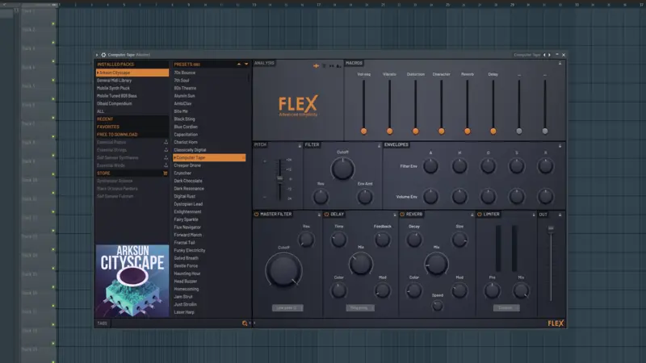646x363 pixels.
Task: Turn off the Reverb power button
Action: (402, 215)
